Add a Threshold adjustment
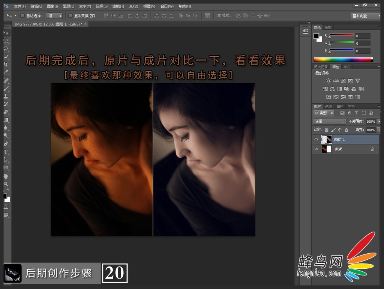Image resolution: width=384 pixels, height=289 pixels. pyautogui.click(x=343, y=97)
